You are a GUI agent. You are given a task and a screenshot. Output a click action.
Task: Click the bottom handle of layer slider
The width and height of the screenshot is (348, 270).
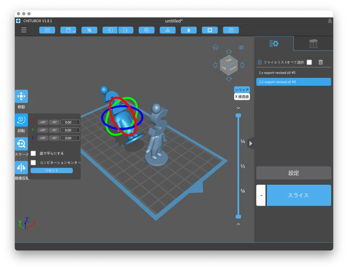[238, 216]
